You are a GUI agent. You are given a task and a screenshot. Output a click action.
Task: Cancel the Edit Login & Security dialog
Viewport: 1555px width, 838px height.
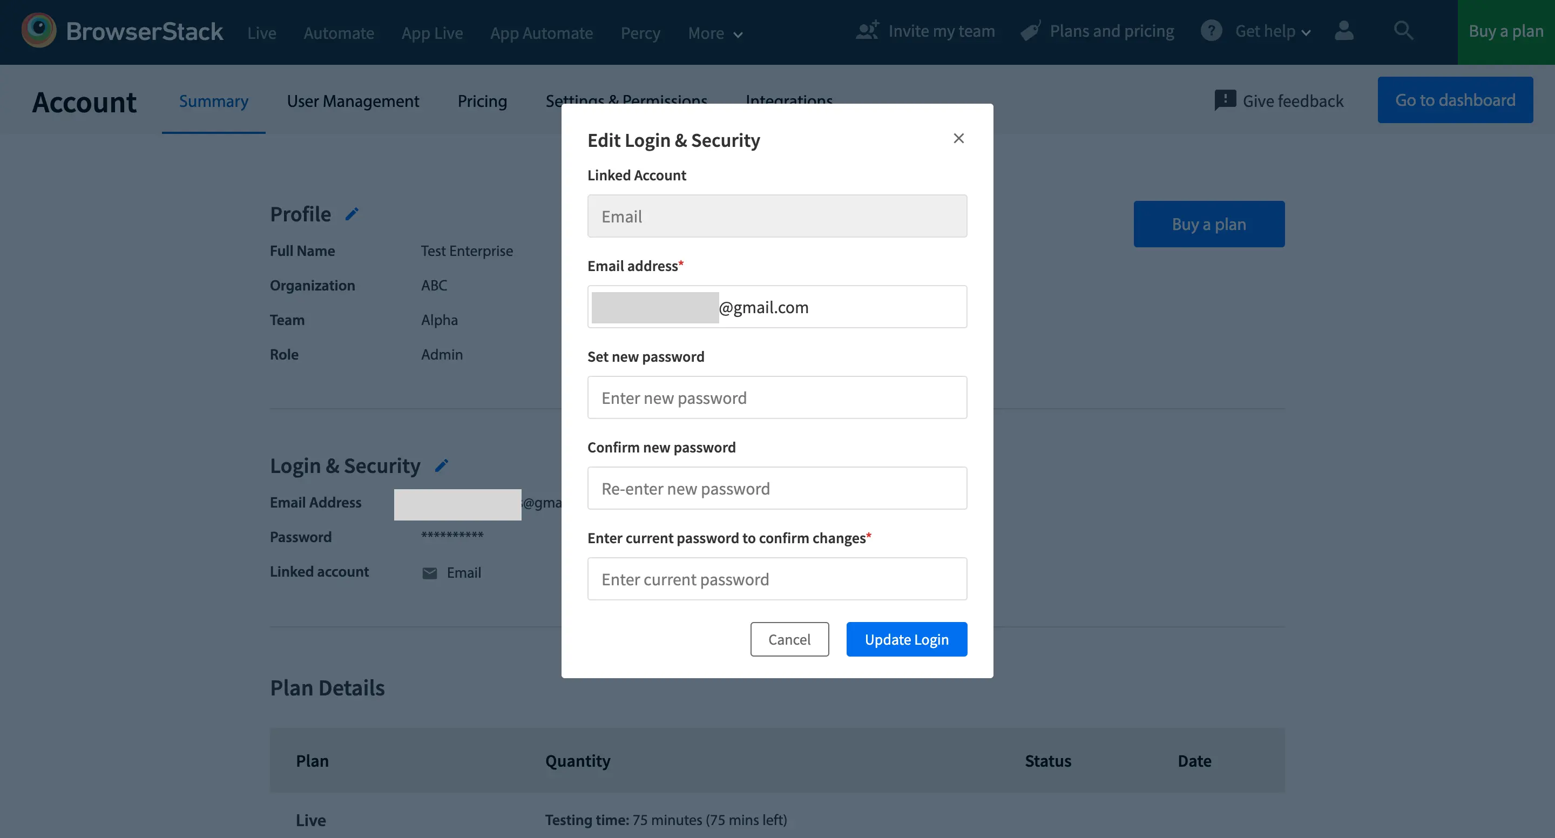tap(789, 639)
